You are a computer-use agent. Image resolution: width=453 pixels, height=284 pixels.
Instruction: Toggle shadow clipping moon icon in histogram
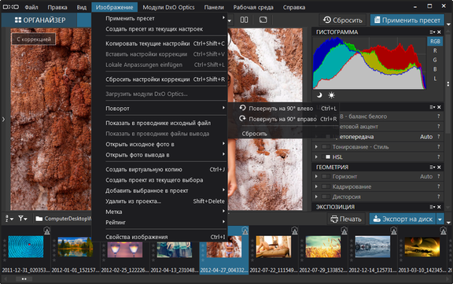pyautogui.click(x=319, y=95)
